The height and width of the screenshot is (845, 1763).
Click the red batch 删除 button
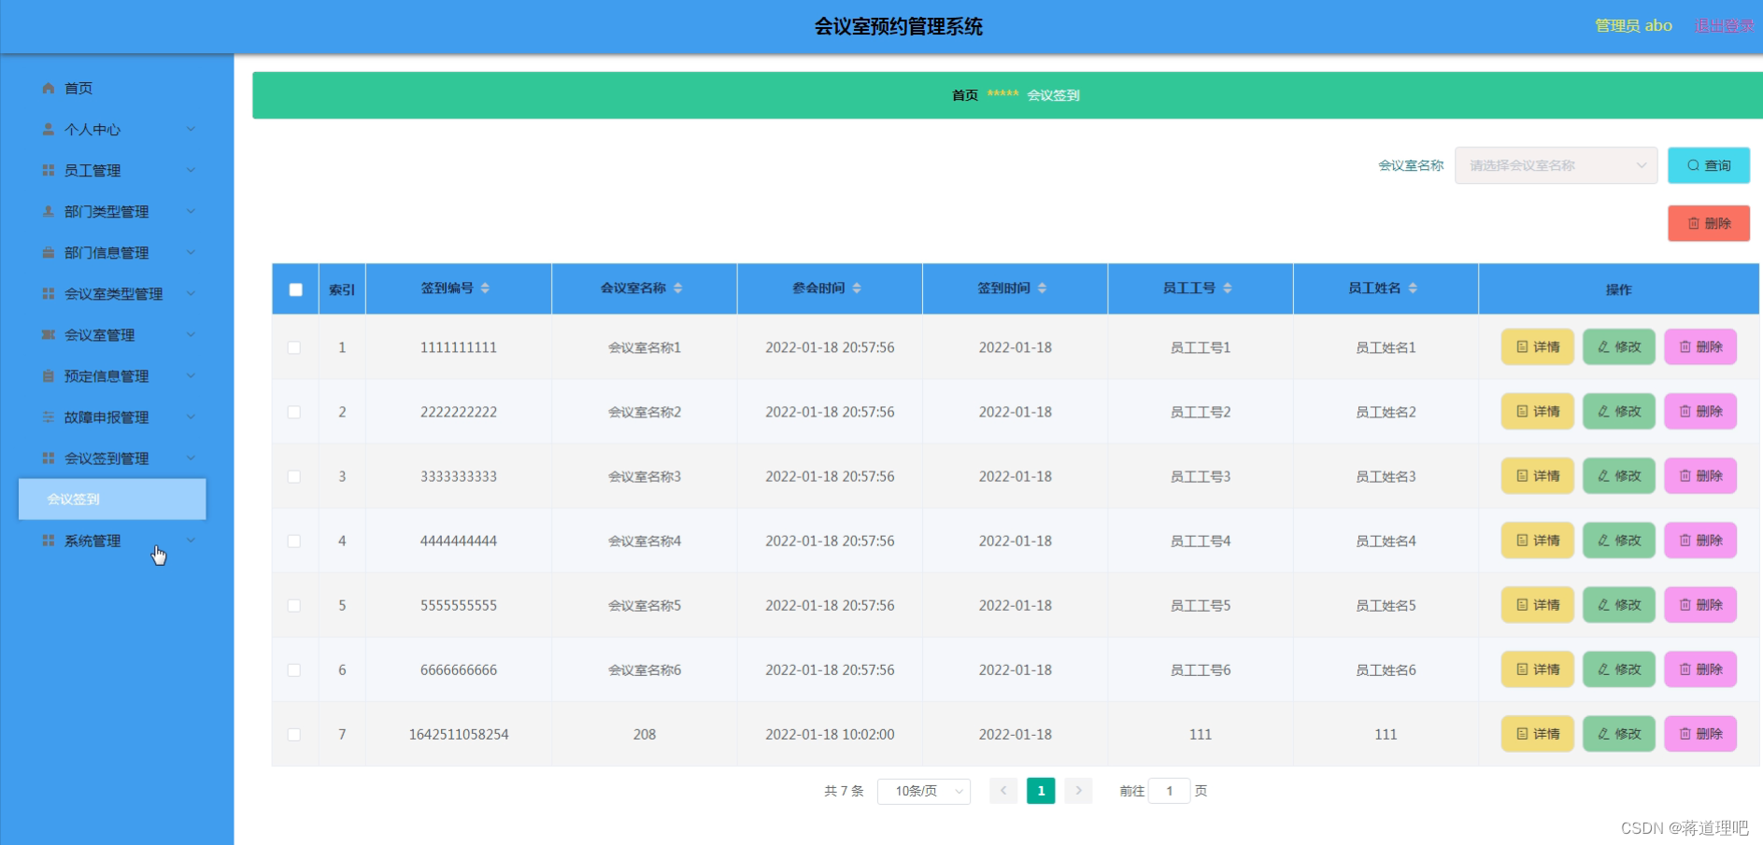(x=1709, y=223)
